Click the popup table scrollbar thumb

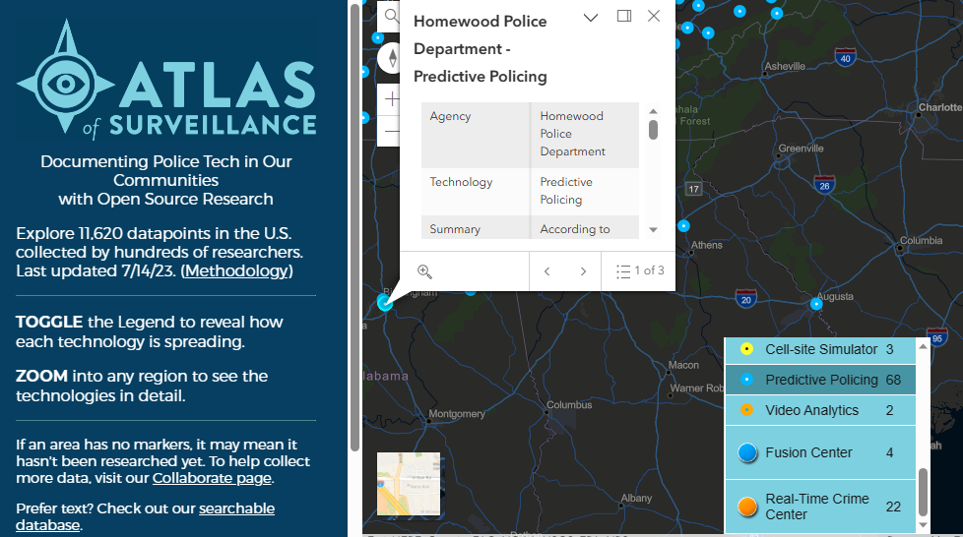point(654,130)
